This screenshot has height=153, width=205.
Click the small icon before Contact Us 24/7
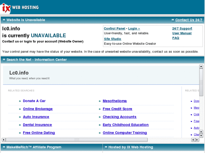tap(173, 20)
